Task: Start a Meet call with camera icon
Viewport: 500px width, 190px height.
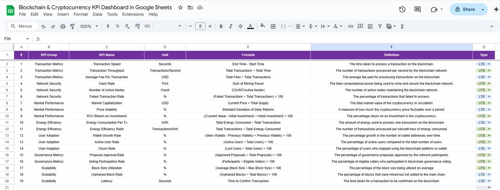Action: coord(434,9)
